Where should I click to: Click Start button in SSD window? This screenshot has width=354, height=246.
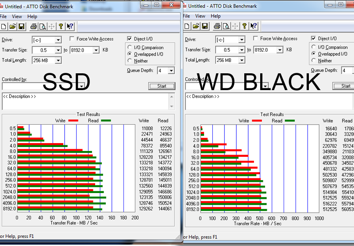(162, 86)
